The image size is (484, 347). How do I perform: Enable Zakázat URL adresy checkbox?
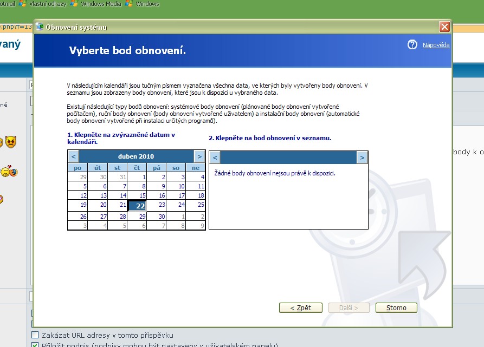[x=35, y=335]
